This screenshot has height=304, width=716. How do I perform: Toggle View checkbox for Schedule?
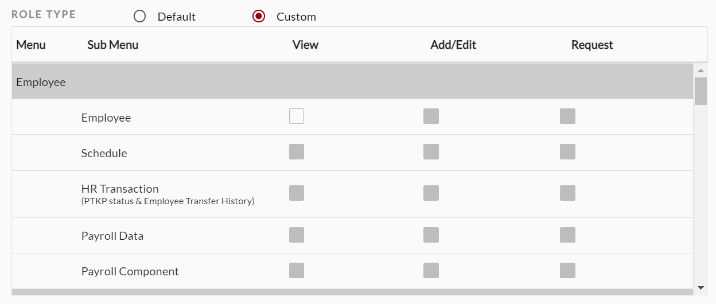coord(297,152)
